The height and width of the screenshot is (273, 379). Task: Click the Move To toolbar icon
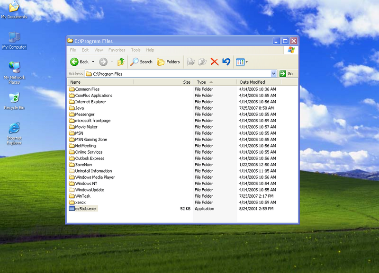[191, 62]
